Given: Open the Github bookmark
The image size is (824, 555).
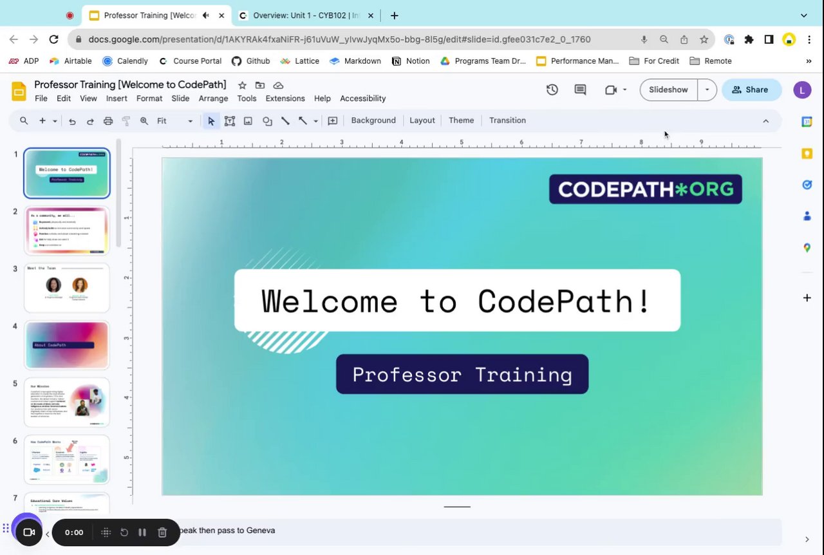Looking at the screenshot, I should coord(250,61).
